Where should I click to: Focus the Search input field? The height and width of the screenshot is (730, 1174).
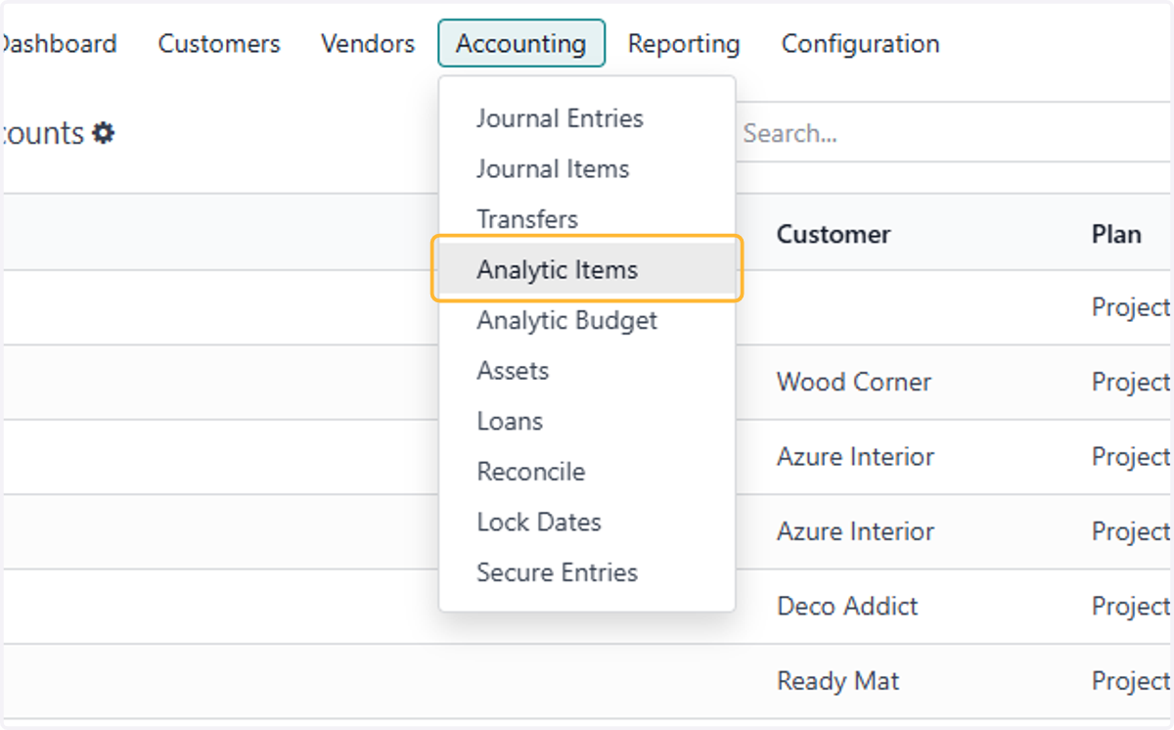pos(954,133)
